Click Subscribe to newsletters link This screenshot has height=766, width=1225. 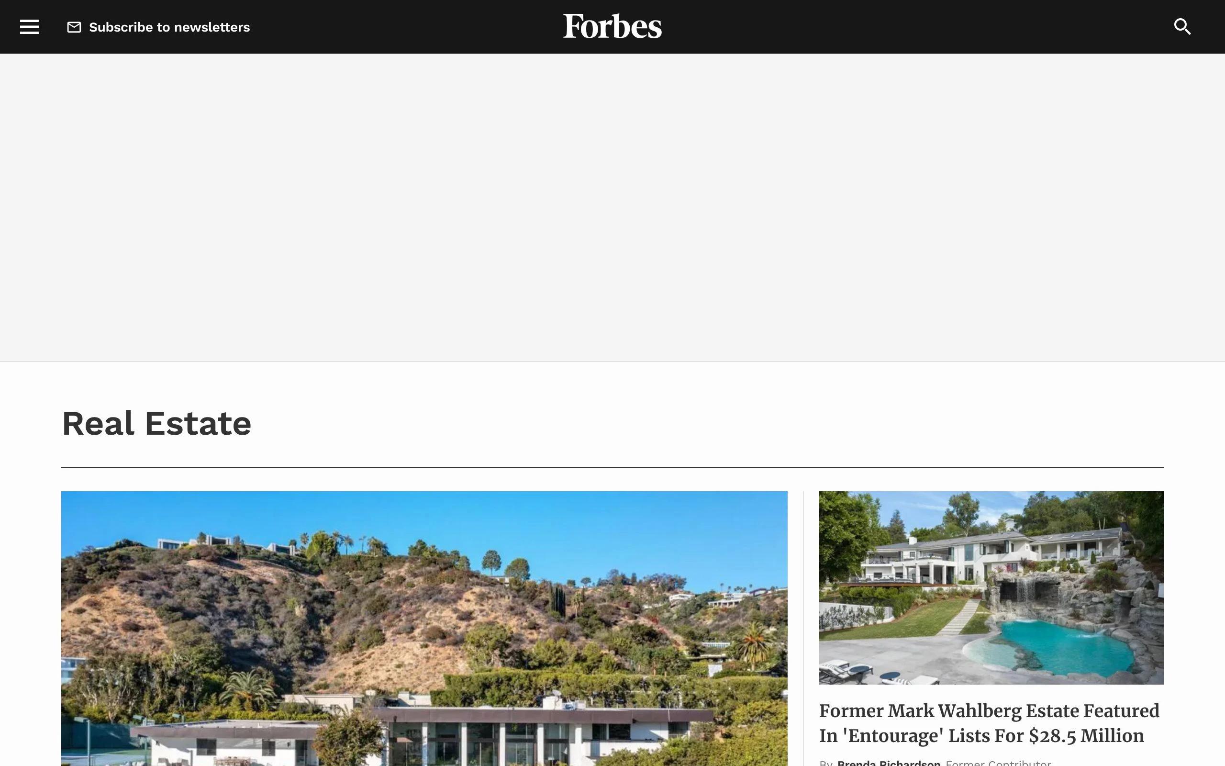[x=169, y=27]
